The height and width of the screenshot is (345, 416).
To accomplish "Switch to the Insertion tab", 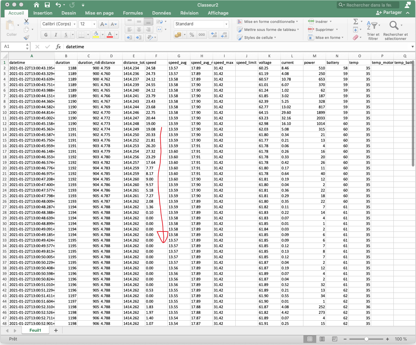I will point(43,13).
